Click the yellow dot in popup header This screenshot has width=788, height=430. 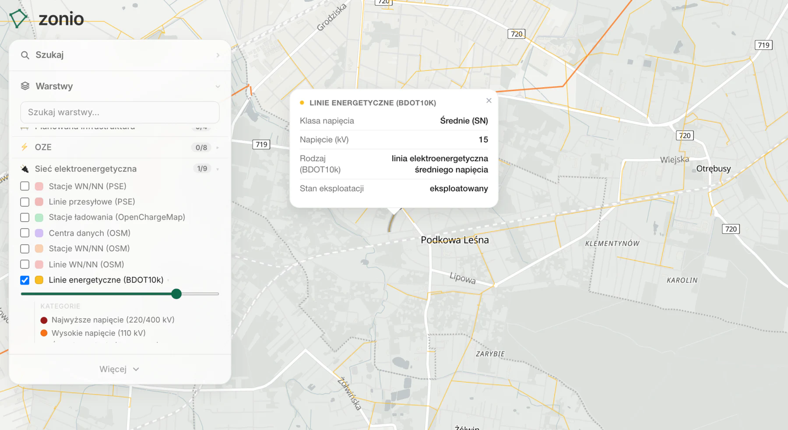pos(302,103)
